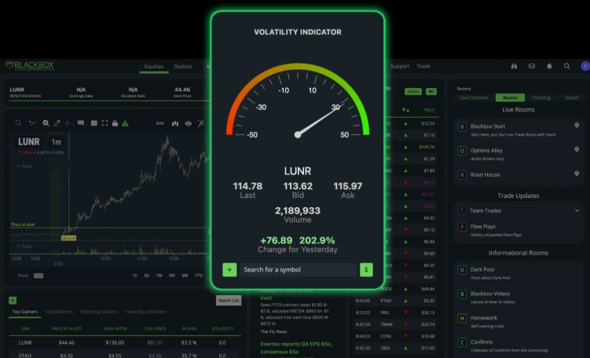This screenshot has width=590, height=358.
Task: Toggle chart fullscreen mode
Action: [x=105, y=123]
